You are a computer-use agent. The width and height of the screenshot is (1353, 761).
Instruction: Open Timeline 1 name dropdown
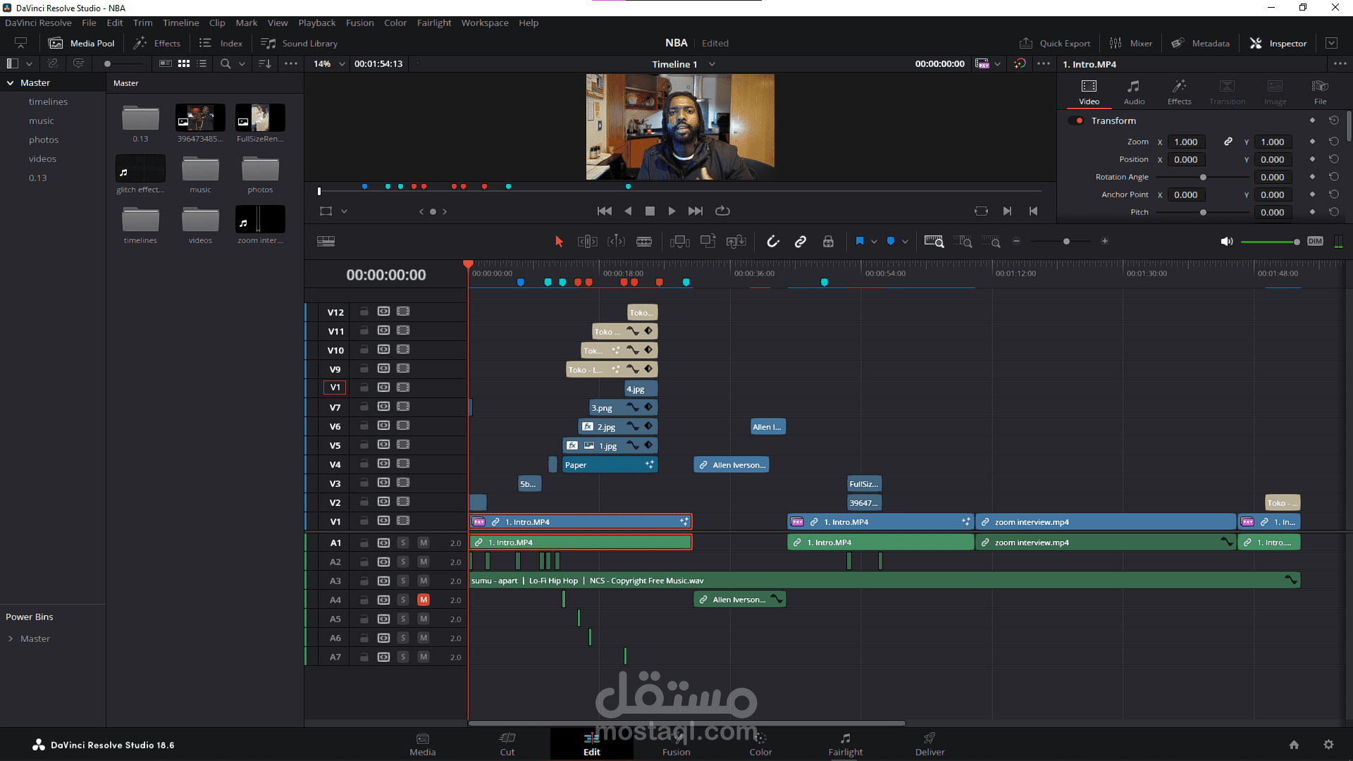click(712, 64)
